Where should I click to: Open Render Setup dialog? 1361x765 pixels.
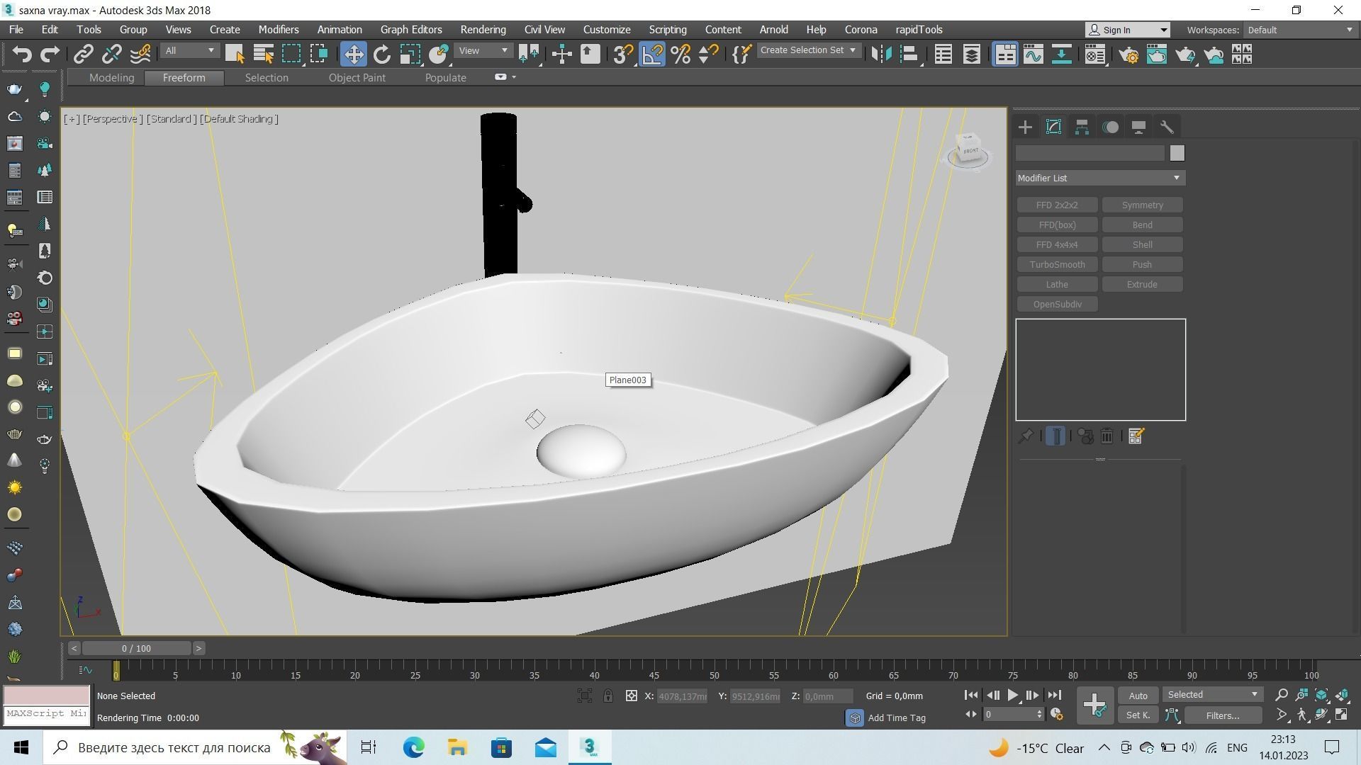[x=1128, y=55]
